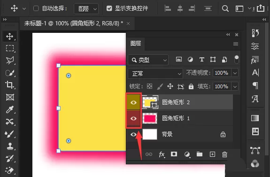270x177 pixels.
Task: Switch to the 图层 panel tab
Action: [x=136, y=43]
